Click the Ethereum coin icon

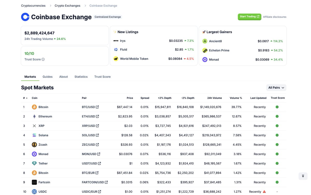(34, 116)
